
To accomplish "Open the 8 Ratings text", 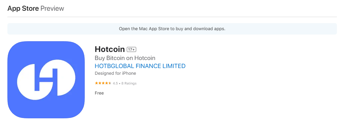I will pyautogui.click(x=129, y=83).
